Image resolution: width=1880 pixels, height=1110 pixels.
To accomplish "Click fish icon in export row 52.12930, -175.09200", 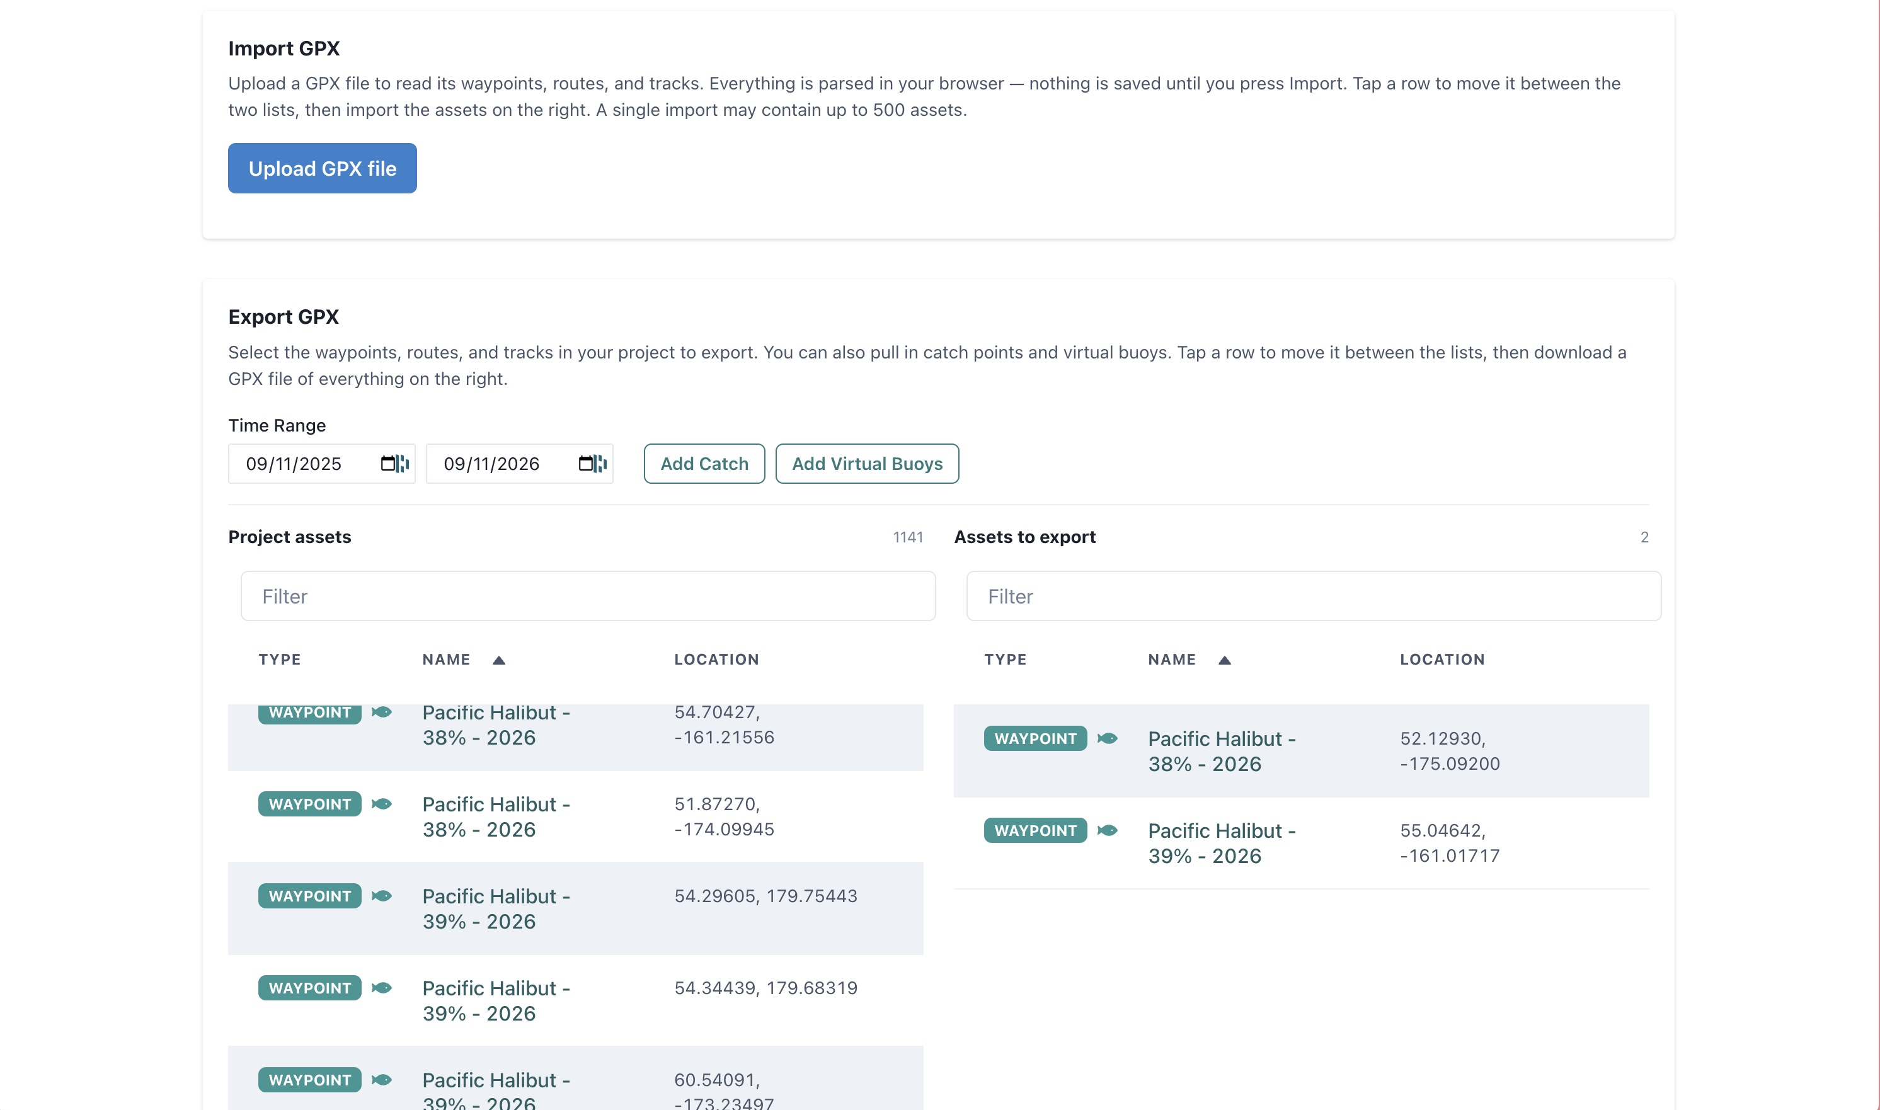I will [1108, 738].
